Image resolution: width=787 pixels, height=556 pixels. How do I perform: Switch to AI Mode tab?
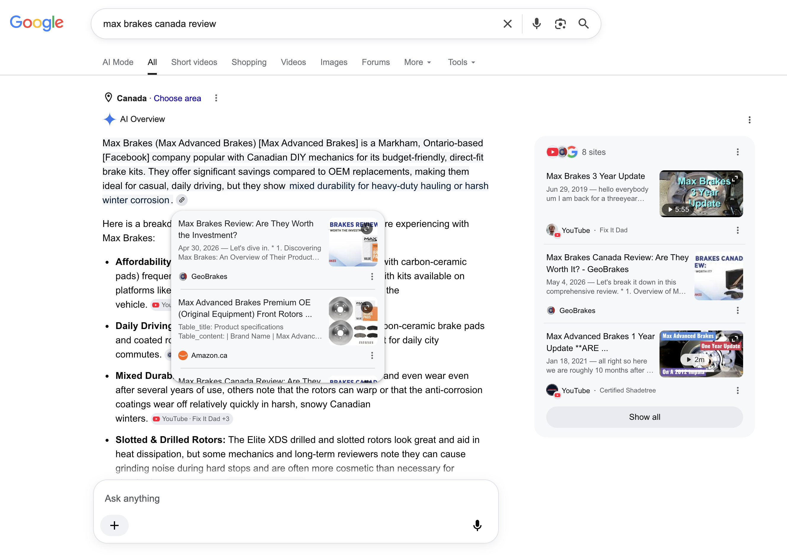click(118, 62)
